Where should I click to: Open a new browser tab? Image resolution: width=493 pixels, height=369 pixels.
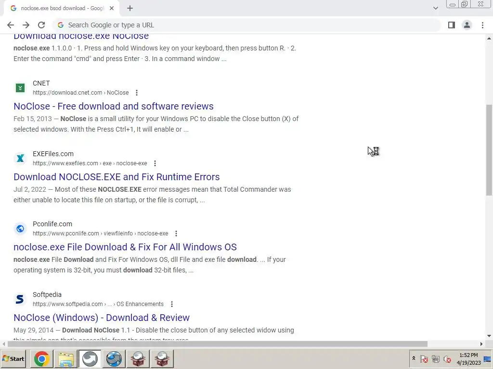[130, 9]
